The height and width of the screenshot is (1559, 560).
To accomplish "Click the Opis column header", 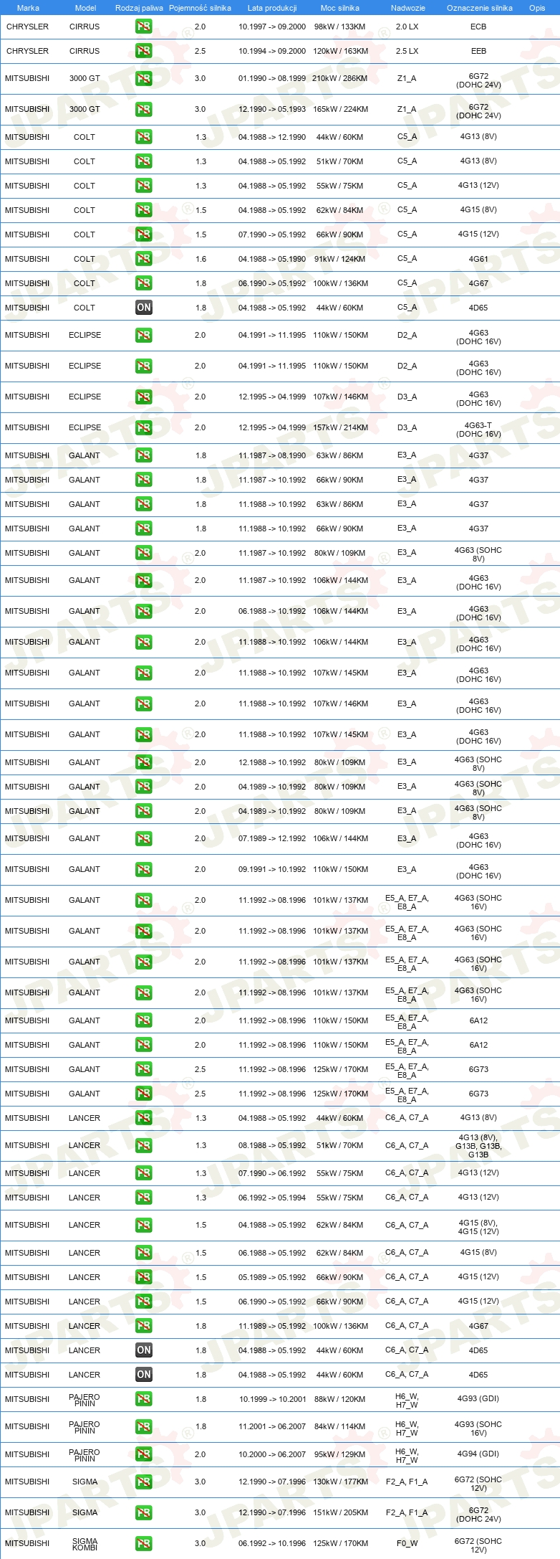I will coord(537,8).
